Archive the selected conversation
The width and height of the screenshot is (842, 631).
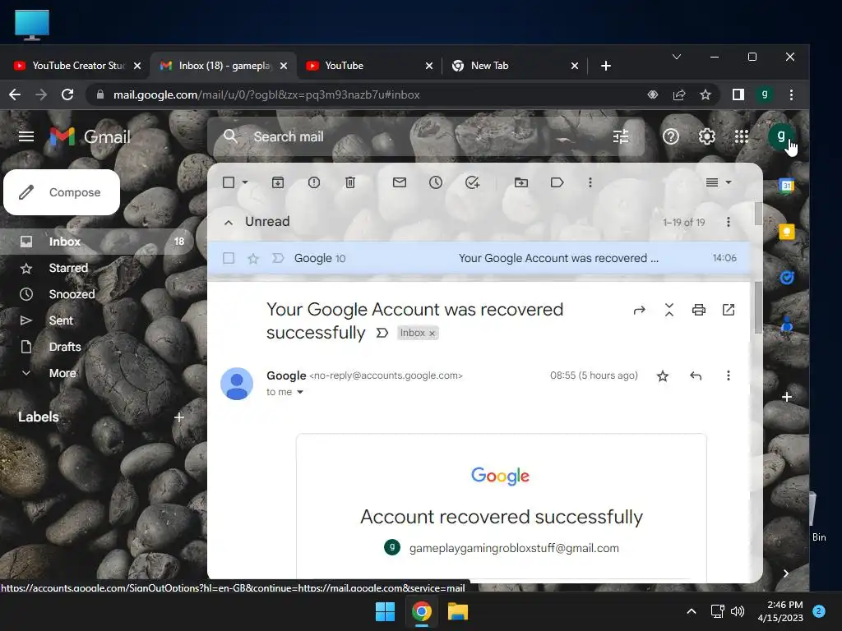(x=278, y=182)
